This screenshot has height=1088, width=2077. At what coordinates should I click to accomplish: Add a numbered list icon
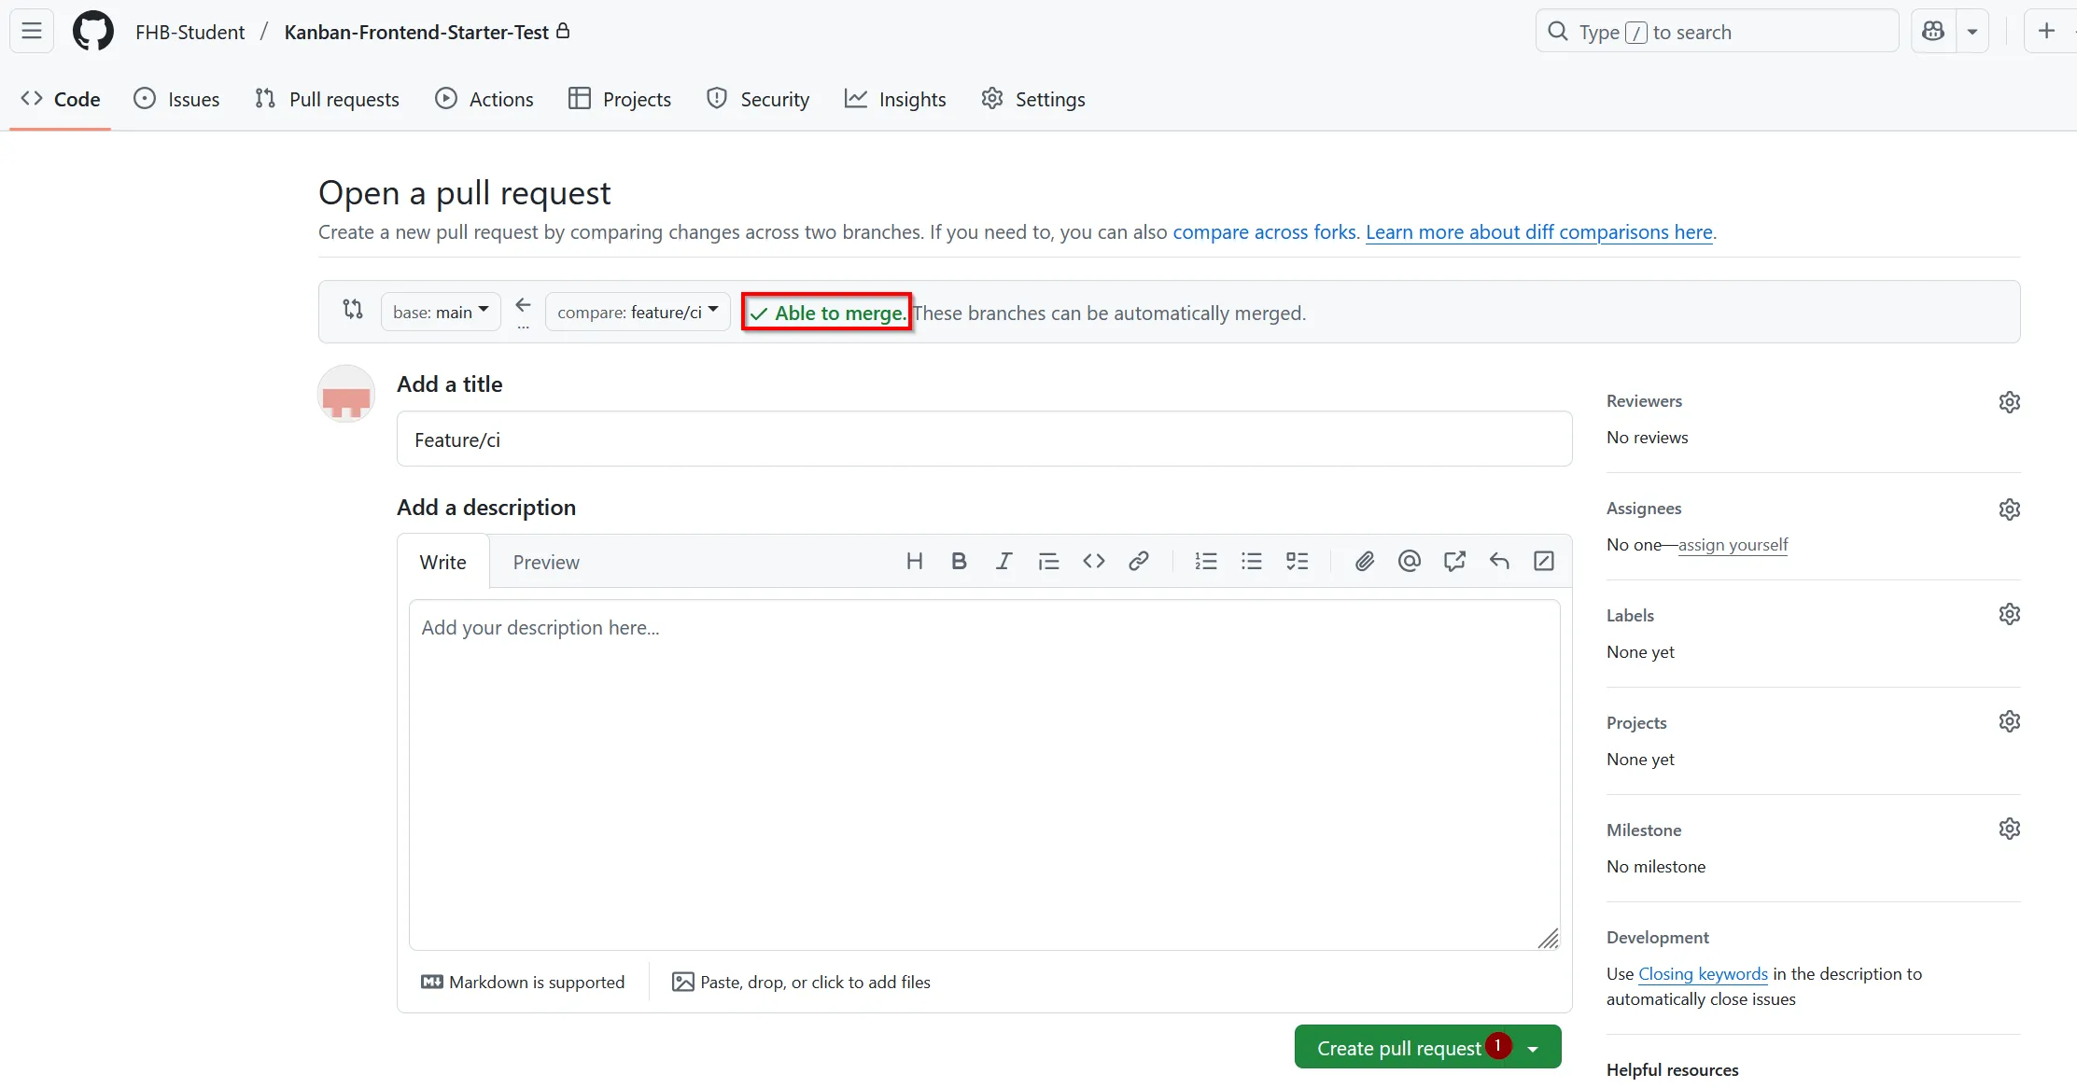click(x=1206, y=561)
